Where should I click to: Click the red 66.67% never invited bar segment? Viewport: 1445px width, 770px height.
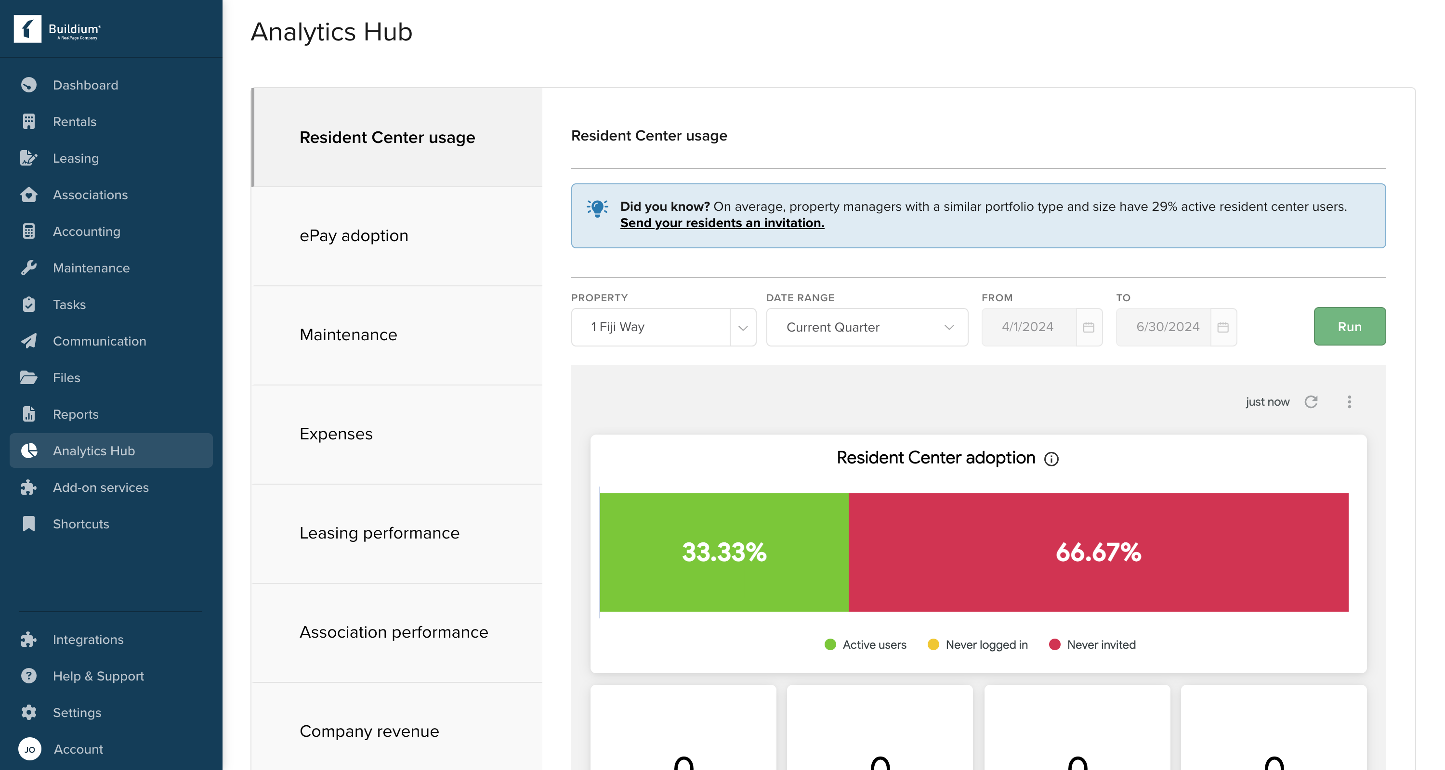click(1098, 552)
